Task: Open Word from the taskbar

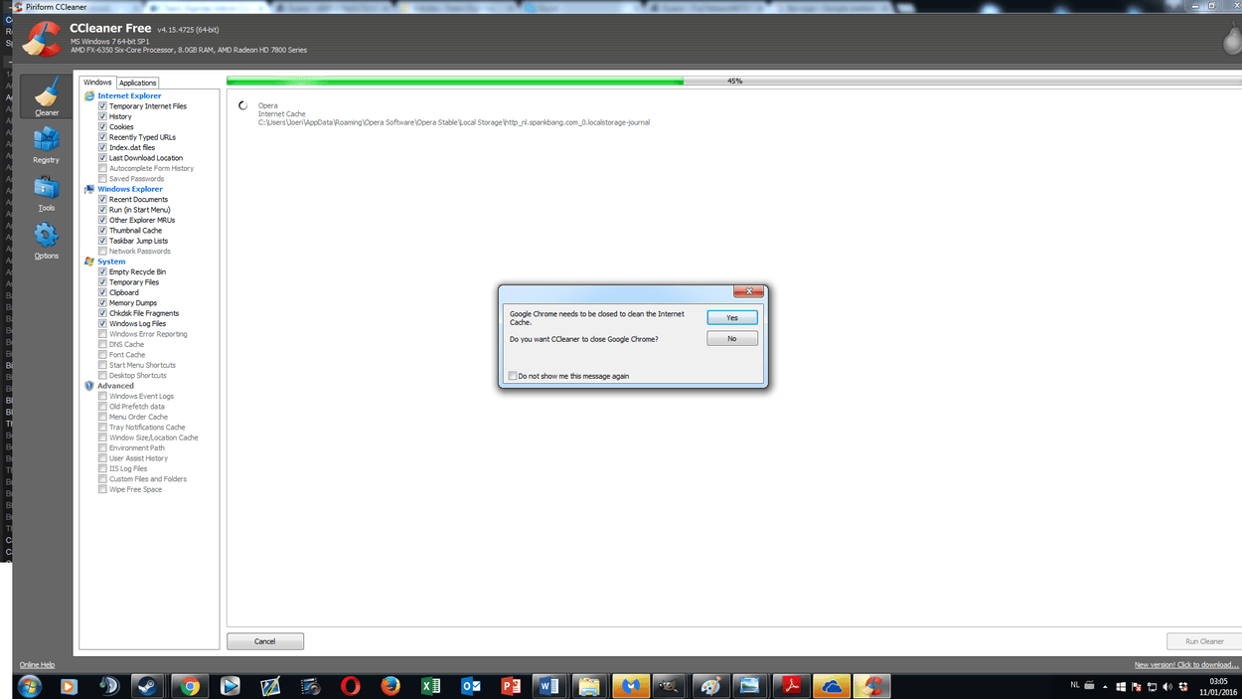Action: [548, 686]
